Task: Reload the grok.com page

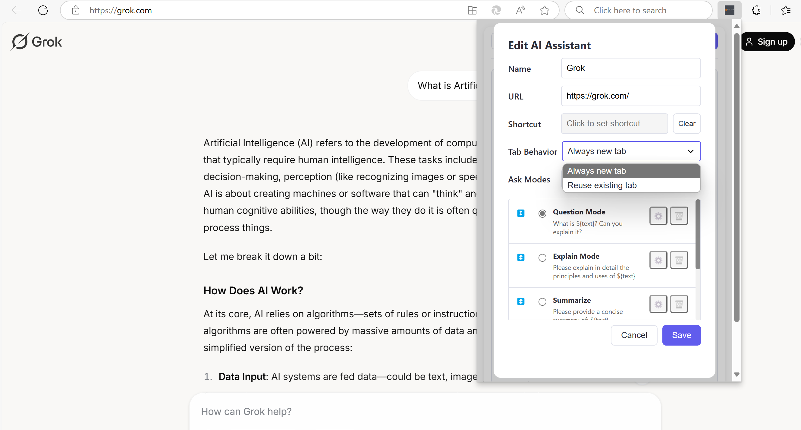Action: [43, 10]
